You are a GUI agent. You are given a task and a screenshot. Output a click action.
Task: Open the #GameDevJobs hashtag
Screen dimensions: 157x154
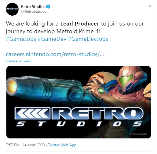pyautogui.click(x=88, y=39)
